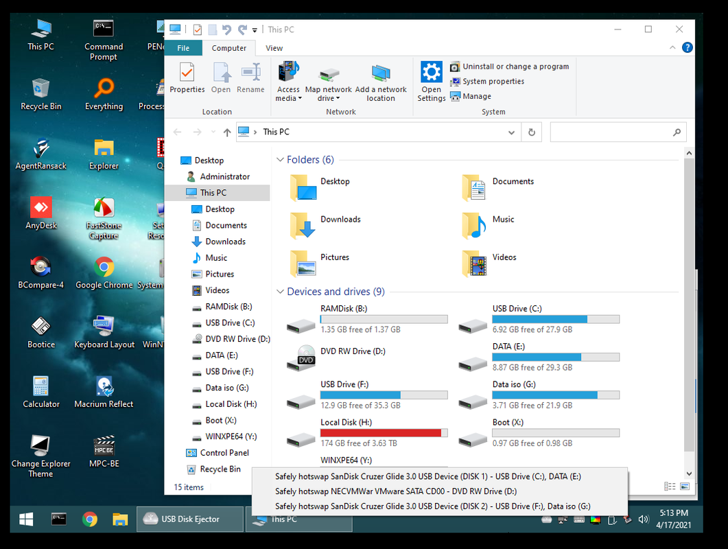Click Manage in System group
This screenshot has height=549, width=728.
(x=471, y=96)
